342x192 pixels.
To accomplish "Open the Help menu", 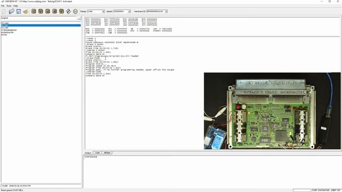I will [15, 6].
